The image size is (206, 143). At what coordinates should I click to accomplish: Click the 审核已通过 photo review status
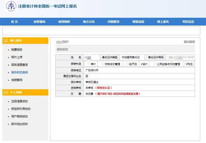pyautogui.click(x=92, y=82)
